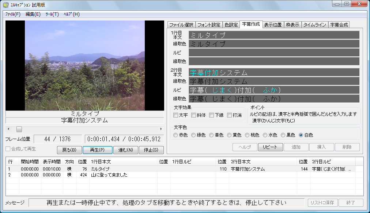Toggle the 斜体 italic checkbox
The width and height of the screenshot is (370, 213).
click(194, 115)
